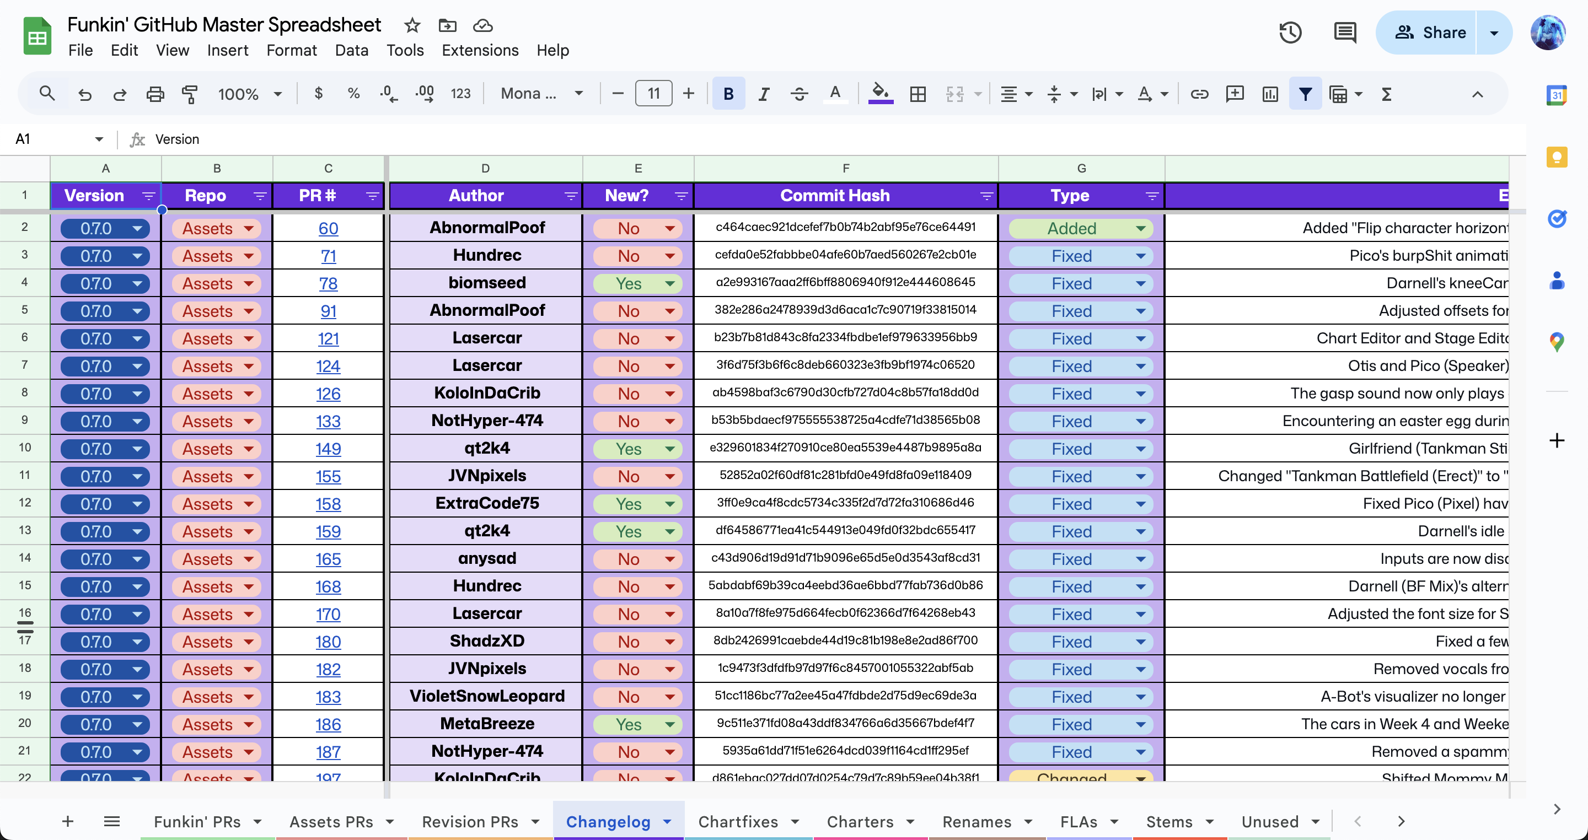Check the cloud document status
This screenshot has width=1588, height=840.
click(482, 25)
